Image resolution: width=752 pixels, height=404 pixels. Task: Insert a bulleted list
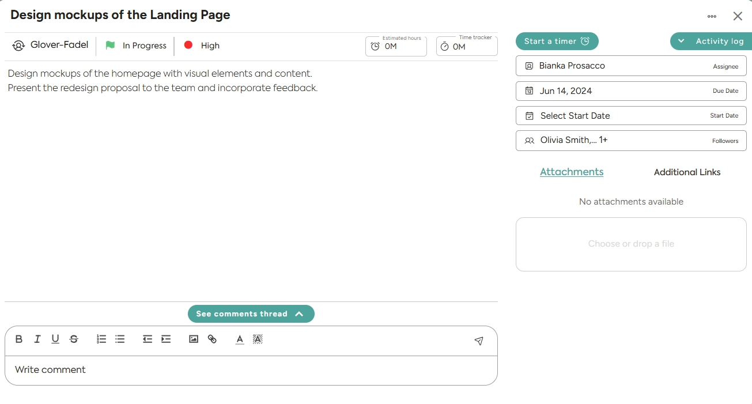pyautogui.click(x=120, y=339)
